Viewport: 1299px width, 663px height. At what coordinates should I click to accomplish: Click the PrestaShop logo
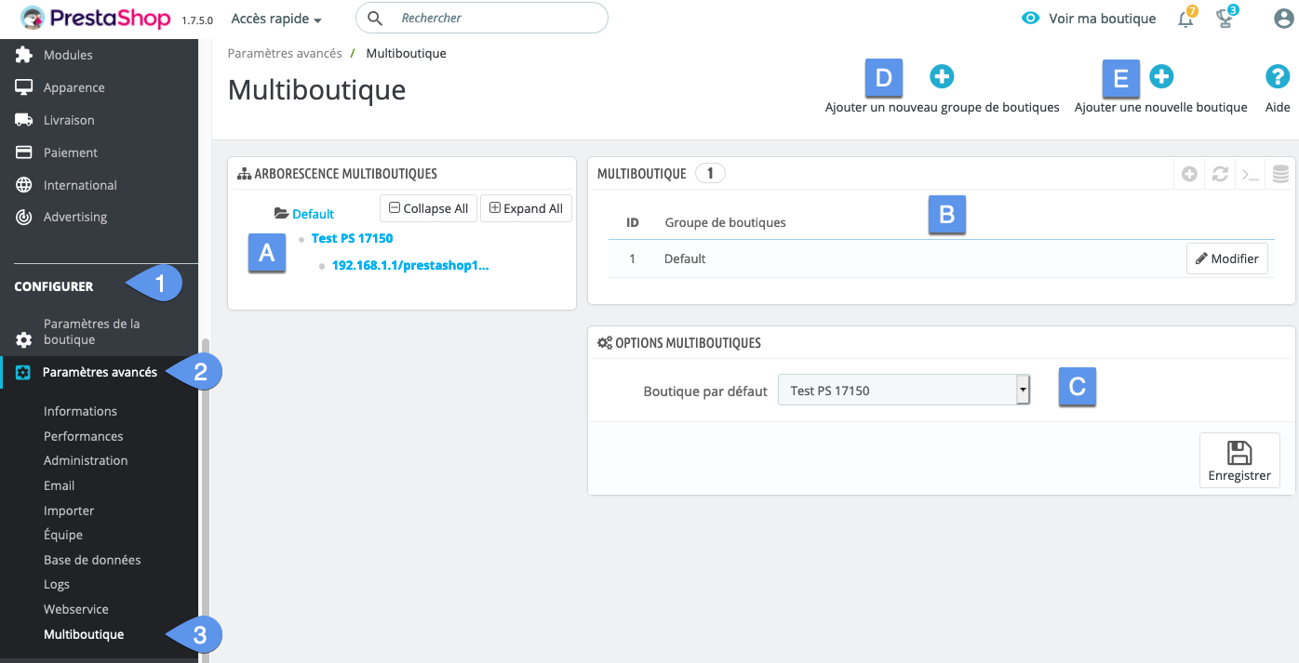96,18
